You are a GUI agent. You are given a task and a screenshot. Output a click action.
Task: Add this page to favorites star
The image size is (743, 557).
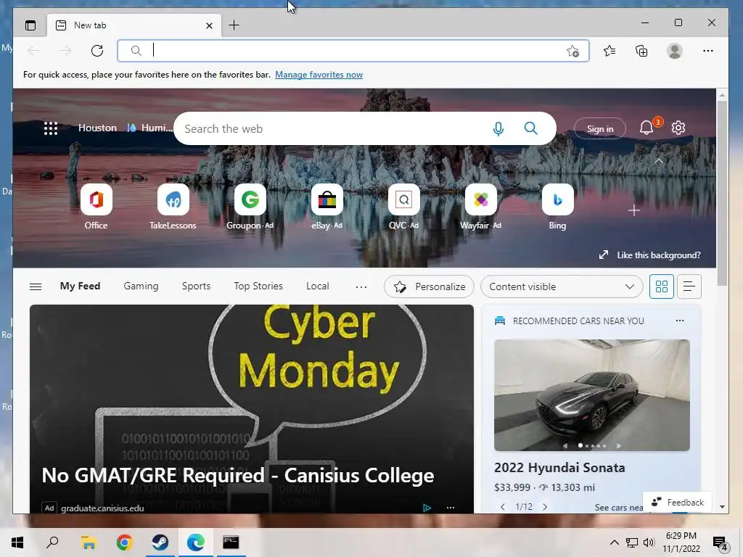pos(573,51)
